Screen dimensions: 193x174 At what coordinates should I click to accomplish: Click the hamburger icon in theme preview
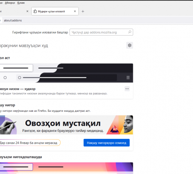click(128, 77)
